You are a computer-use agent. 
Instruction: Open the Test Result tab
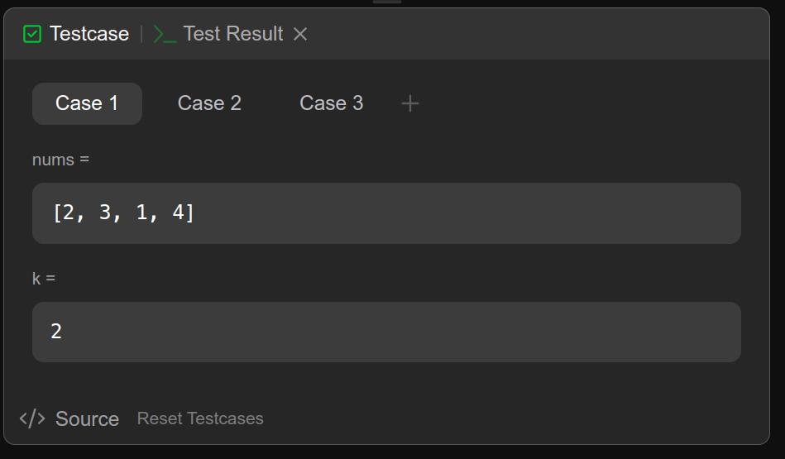(x=232, y=34)
